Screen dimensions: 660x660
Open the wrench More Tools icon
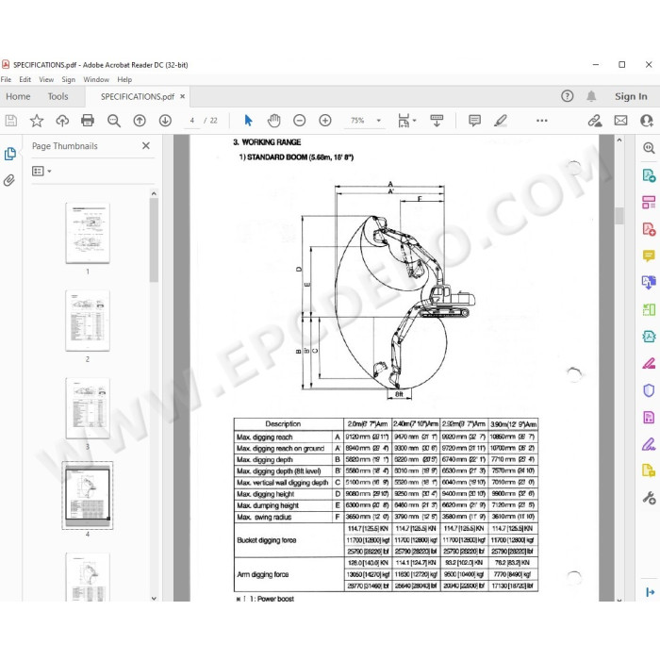pyautogui.click(x=649, y=498)
